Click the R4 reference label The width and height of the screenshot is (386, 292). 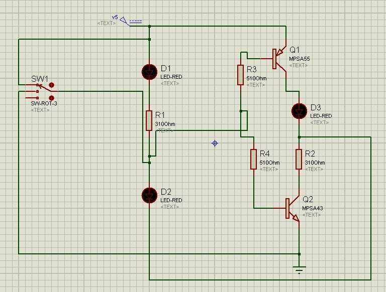(x=265, y=154)
